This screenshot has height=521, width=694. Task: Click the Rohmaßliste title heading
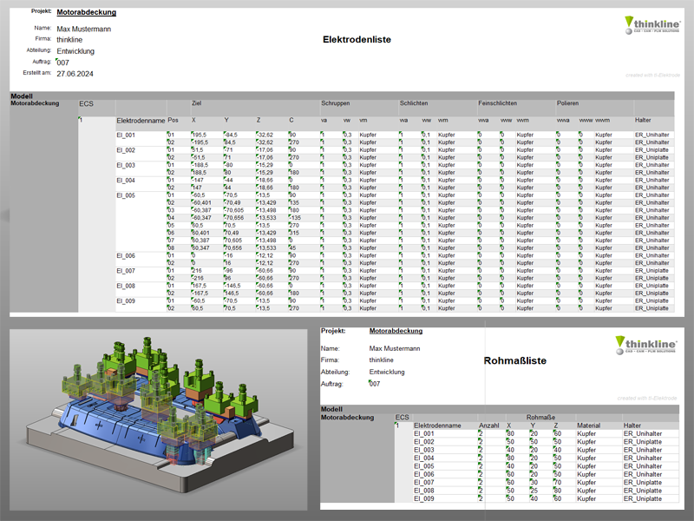(x=514, y=359)
